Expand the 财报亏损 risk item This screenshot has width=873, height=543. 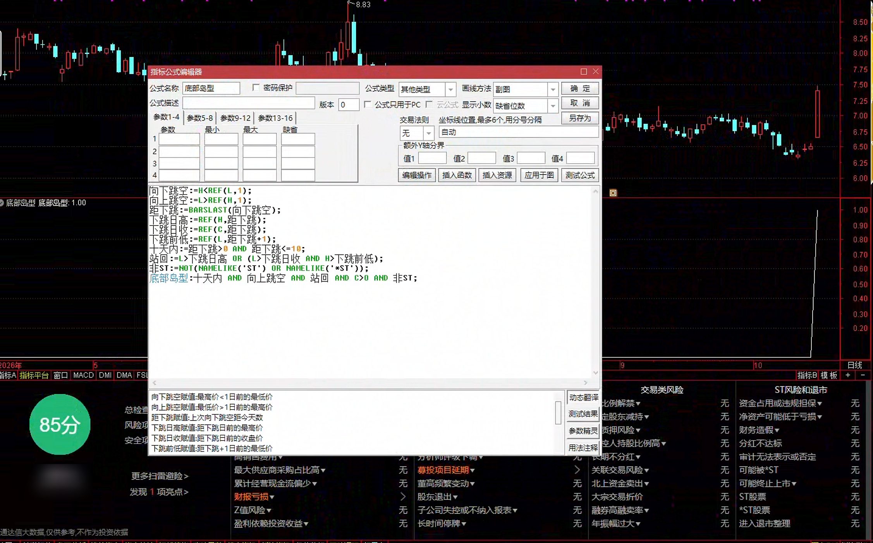[254, 497]
